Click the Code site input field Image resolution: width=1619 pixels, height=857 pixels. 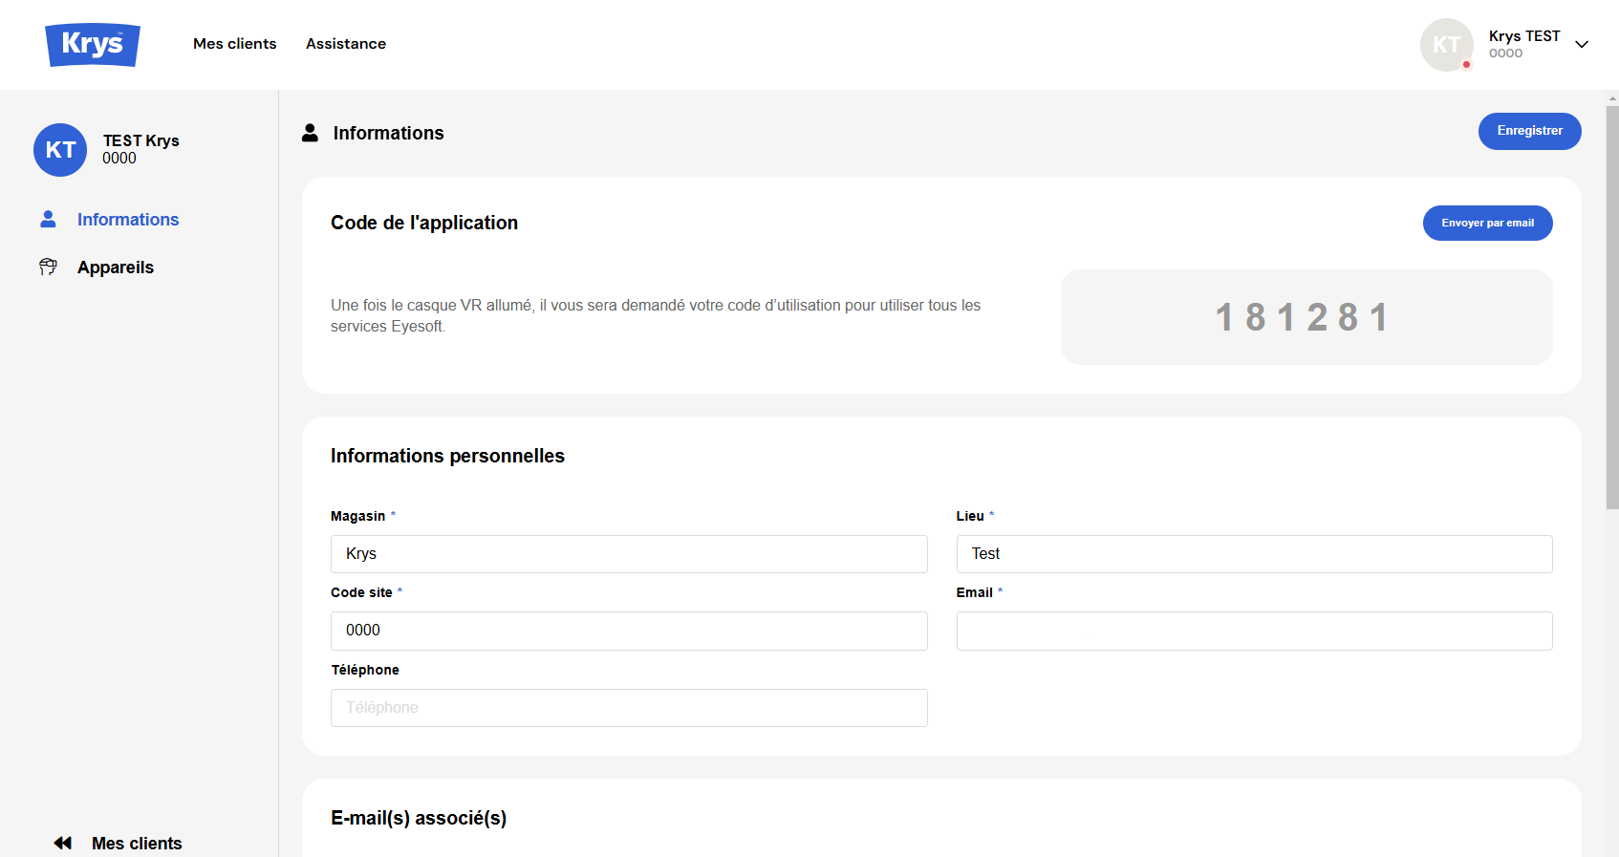[629, 631]
